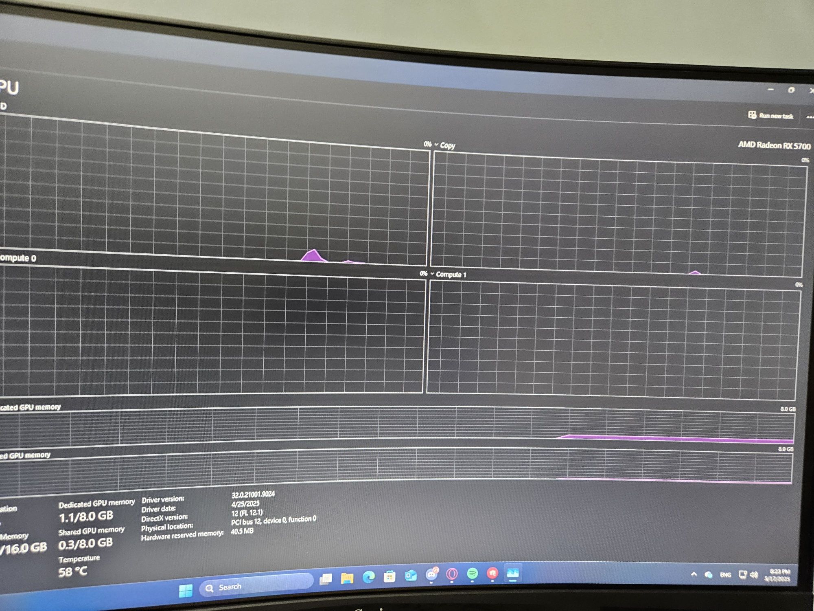Image resolution: width=814 pixels, height=611 pixels.
Task: Select the driver date 4/25/2025
Action: [245, 503]
